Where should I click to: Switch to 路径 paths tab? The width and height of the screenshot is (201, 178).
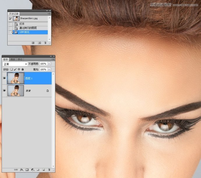click(20, 59)
